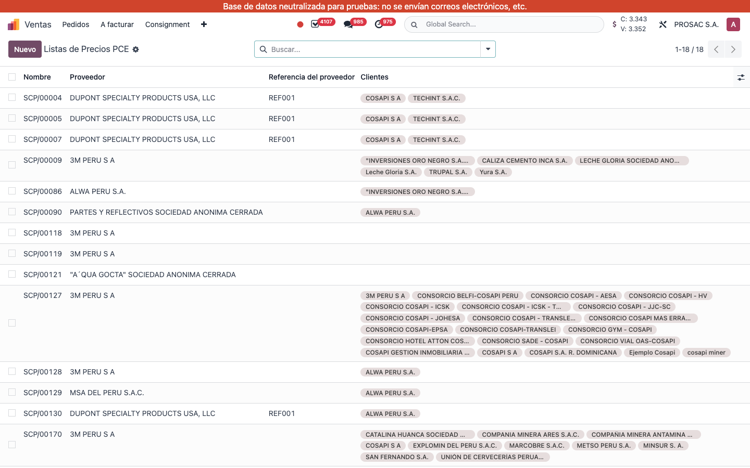
Task: Focus the Buscar search field
Action: pyautogui.click(x=374, y=49)
